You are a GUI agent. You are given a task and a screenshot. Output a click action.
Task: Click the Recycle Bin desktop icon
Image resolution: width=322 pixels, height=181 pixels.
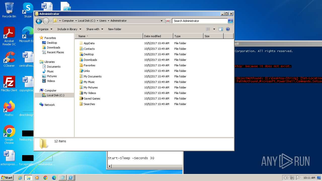(9, 10)
